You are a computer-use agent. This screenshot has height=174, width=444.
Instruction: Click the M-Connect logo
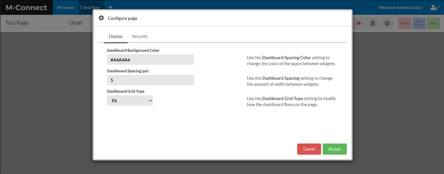pyautogui.click(x=26, y=7)
